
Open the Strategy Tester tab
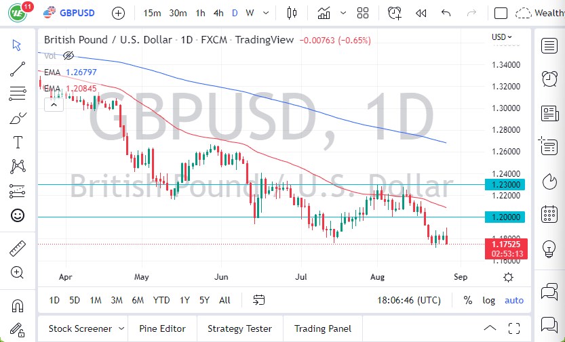(x=239, y=328)
